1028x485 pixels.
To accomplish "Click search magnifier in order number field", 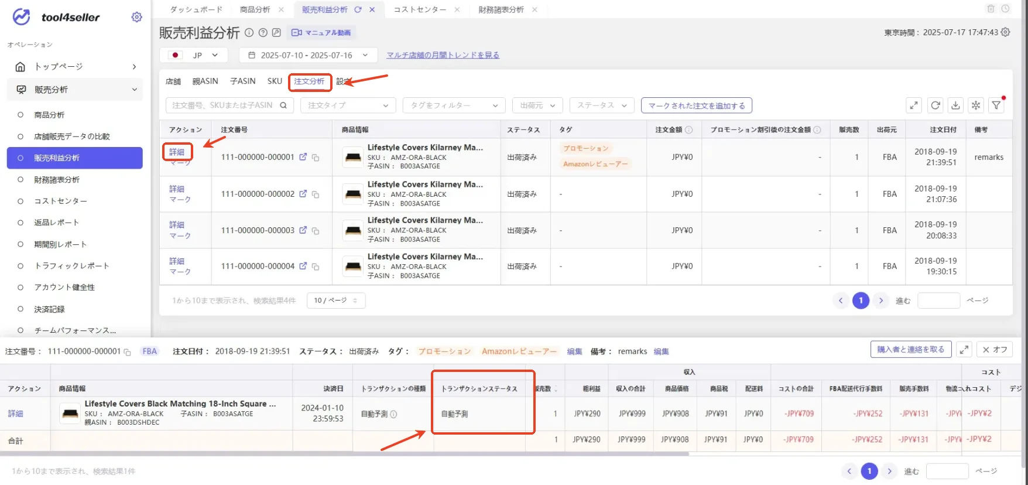I will coord(283,105).
